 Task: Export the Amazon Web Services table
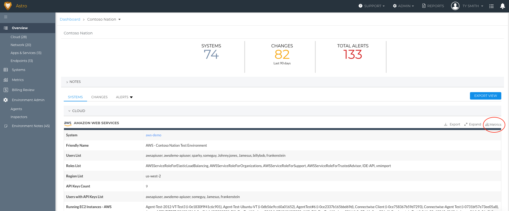[452, 124]
